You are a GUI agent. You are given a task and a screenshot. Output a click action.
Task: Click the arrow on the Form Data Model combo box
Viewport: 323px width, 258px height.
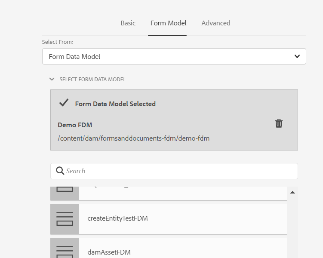pos(297,56)
